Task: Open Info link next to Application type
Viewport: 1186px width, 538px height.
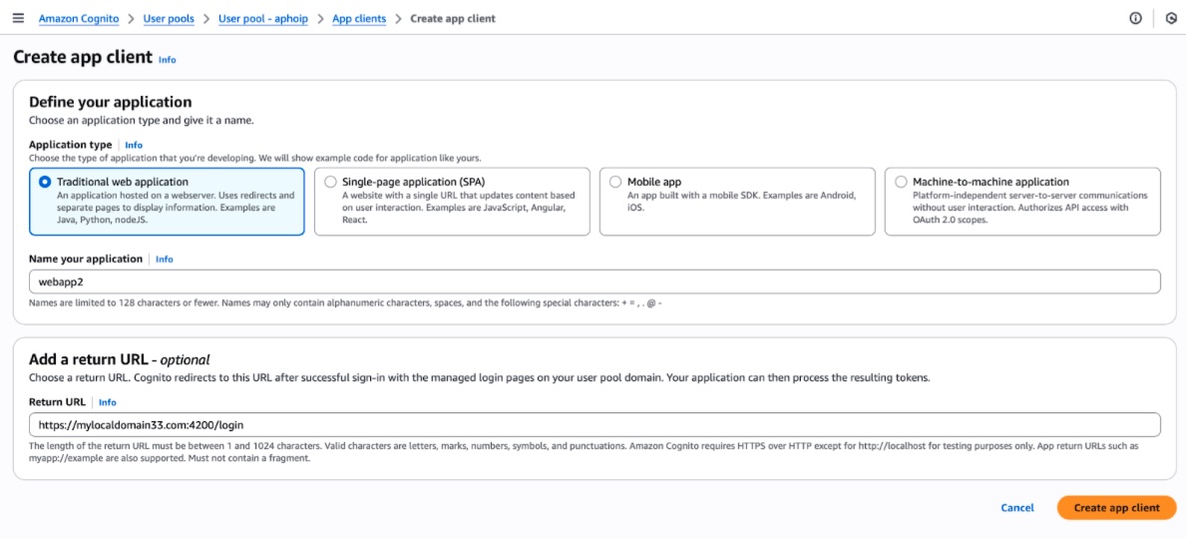Action: 134,145
